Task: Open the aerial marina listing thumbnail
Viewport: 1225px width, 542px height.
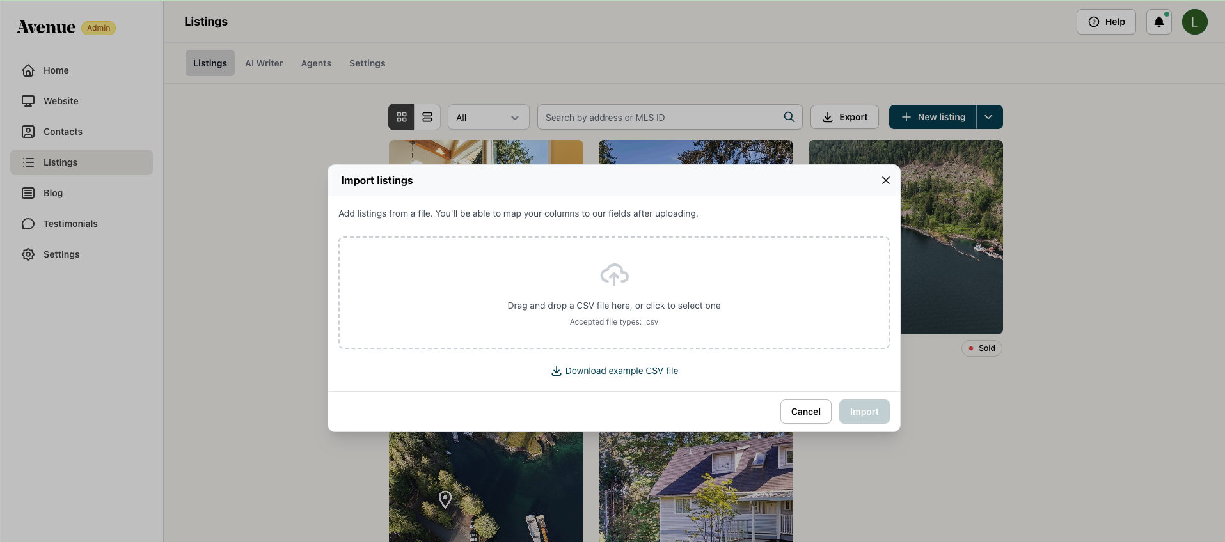Action: click(486, 487)
